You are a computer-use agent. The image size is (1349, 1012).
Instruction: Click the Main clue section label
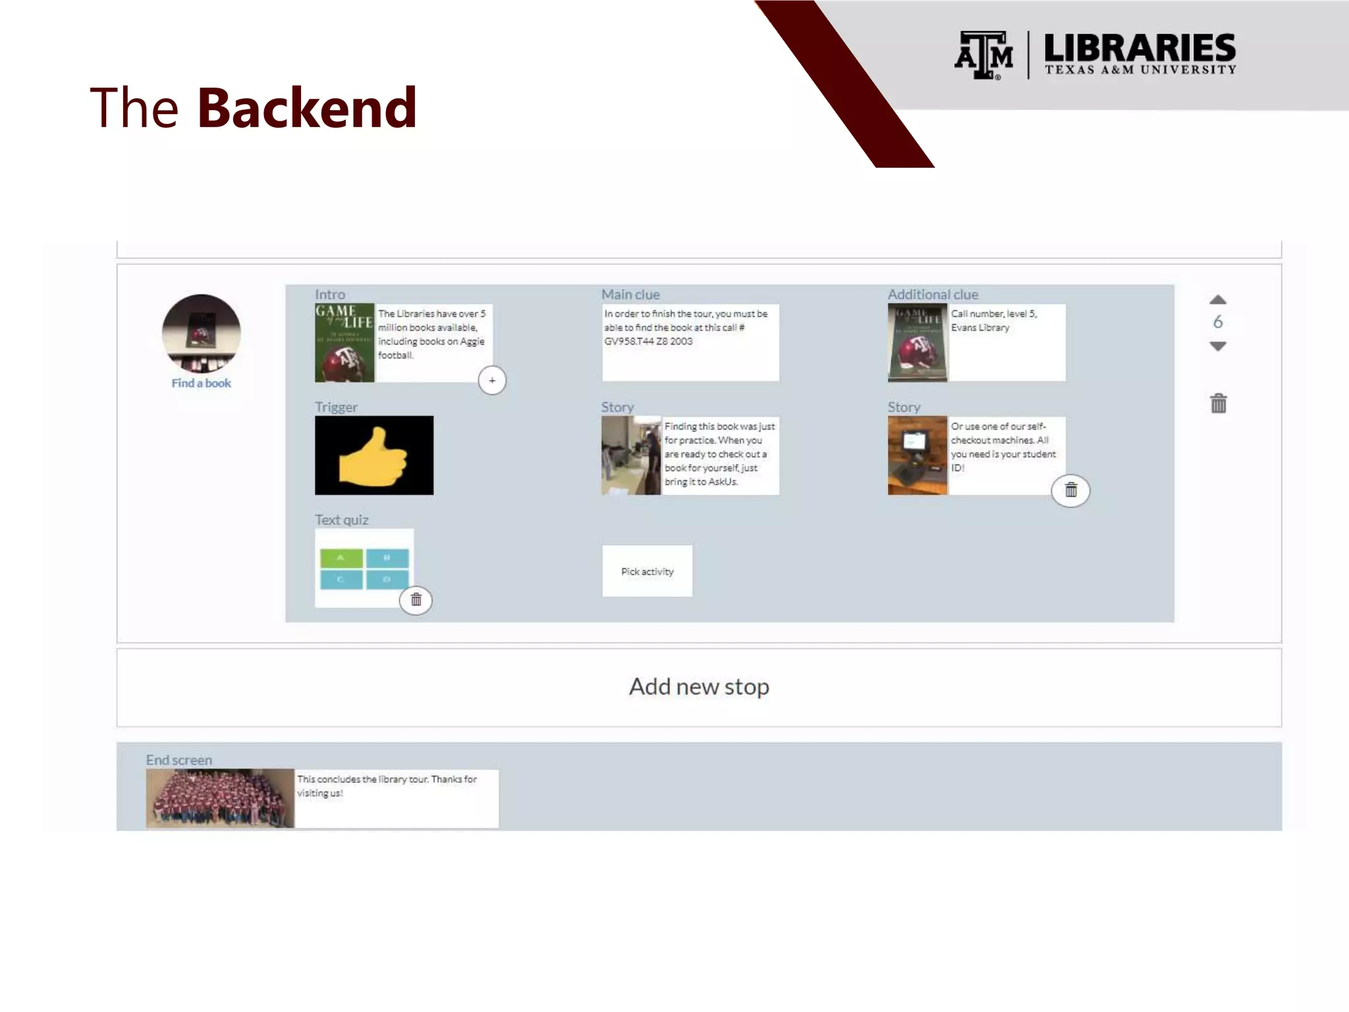630,295
